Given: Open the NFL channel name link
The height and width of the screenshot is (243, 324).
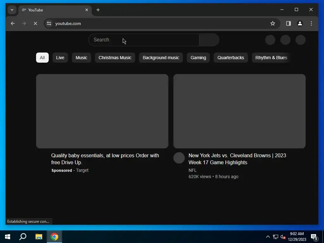Looking at the screenshot, I should [x=193, y=170].
